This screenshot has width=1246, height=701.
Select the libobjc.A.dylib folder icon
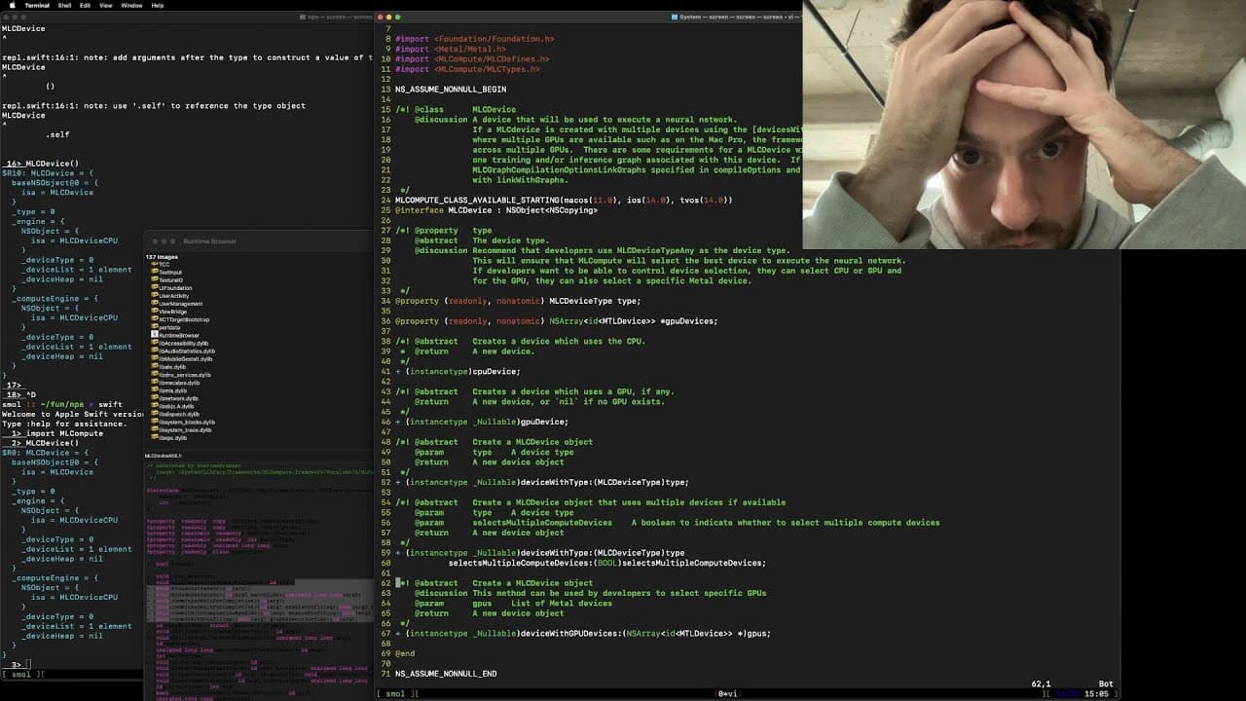click(x=155, y=405)
